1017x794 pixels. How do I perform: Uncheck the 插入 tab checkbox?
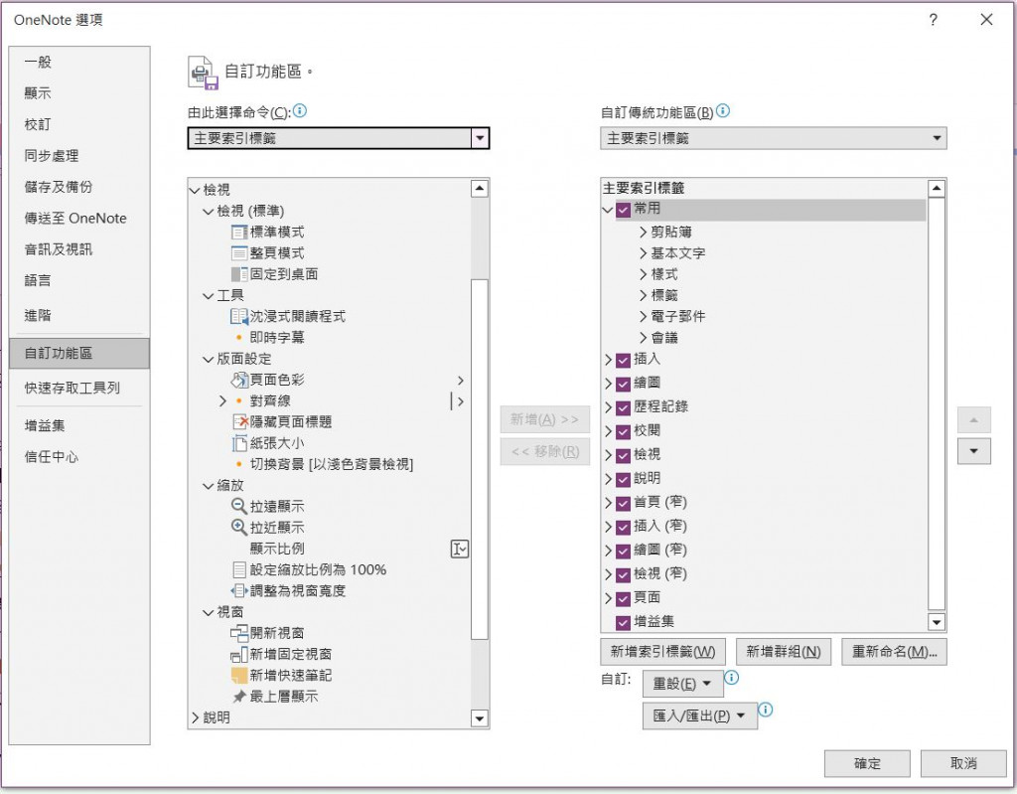click(x=623, y=361)
